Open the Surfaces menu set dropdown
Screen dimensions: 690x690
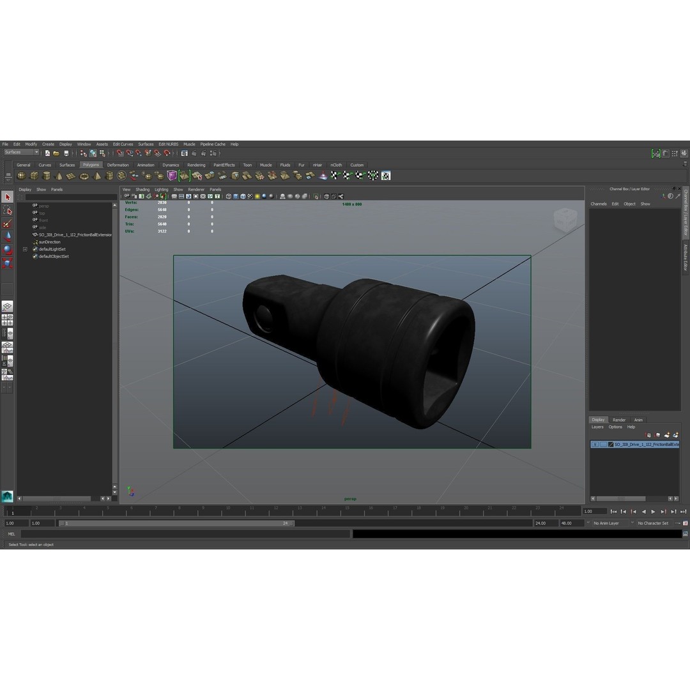tap(21, 152)
